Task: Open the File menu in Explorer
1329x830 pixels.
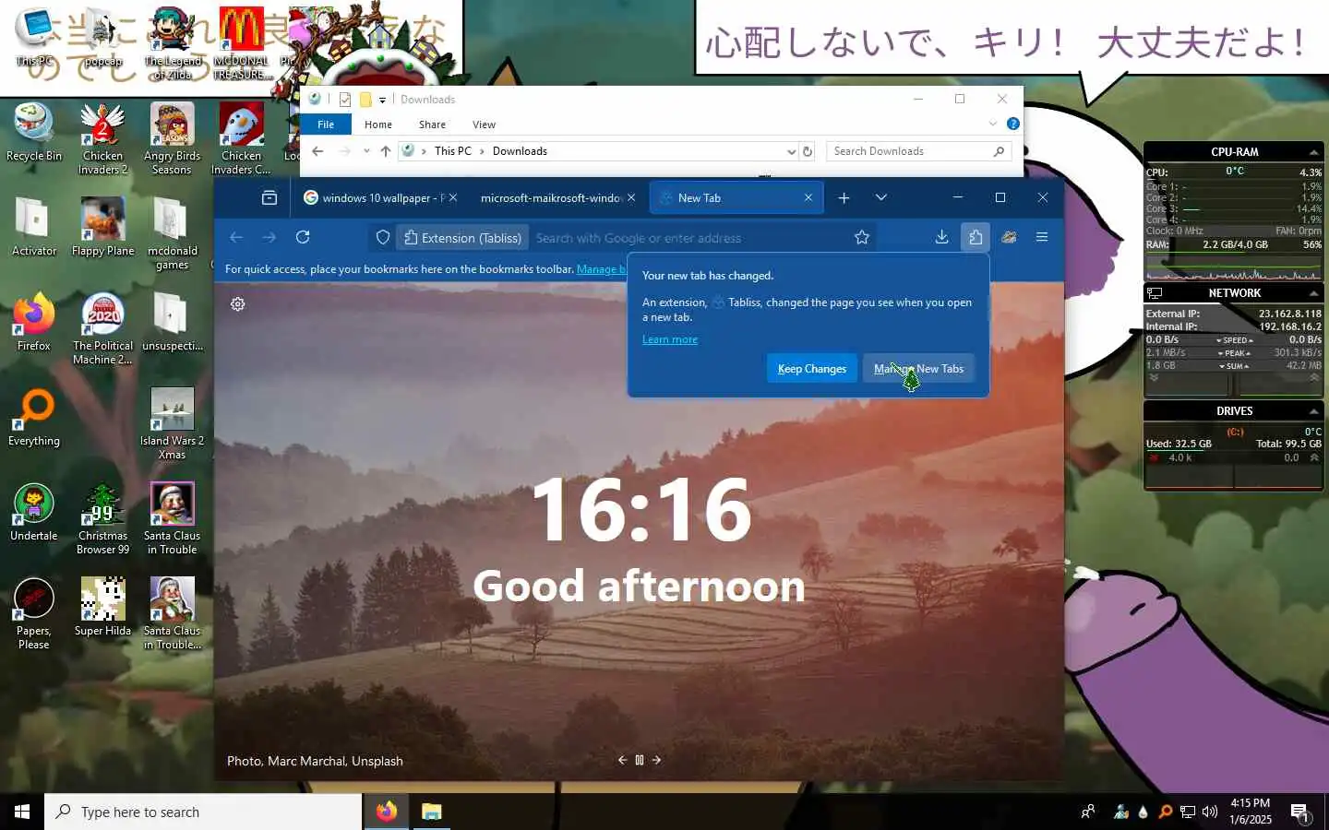Action: click(326, 125)
